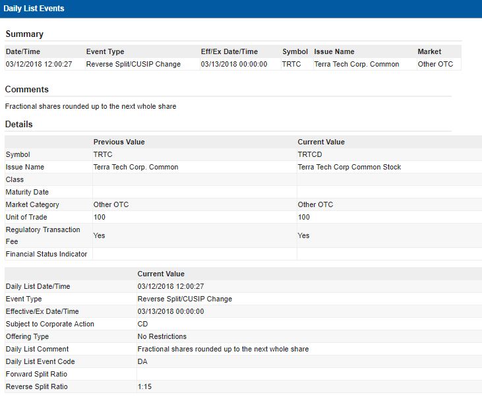Click the Market column header in Summary
Screen dimensions: 482x397
[429, 51]
